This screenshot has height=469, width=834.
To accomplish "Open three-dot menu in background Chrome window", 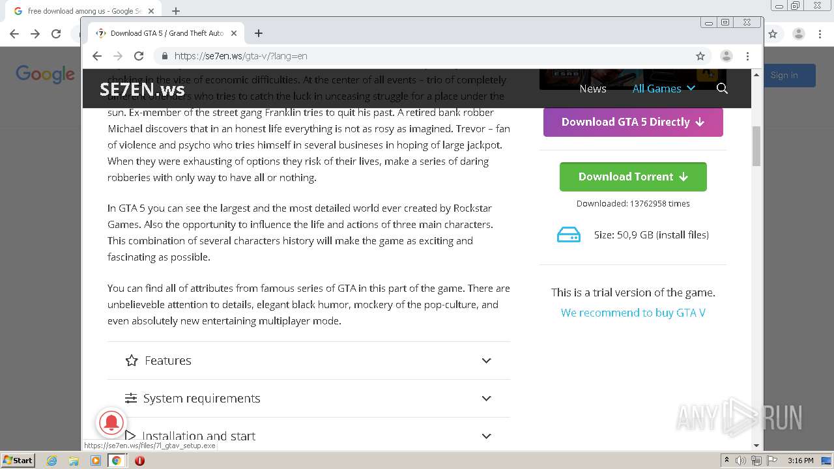I will [820, 34].
